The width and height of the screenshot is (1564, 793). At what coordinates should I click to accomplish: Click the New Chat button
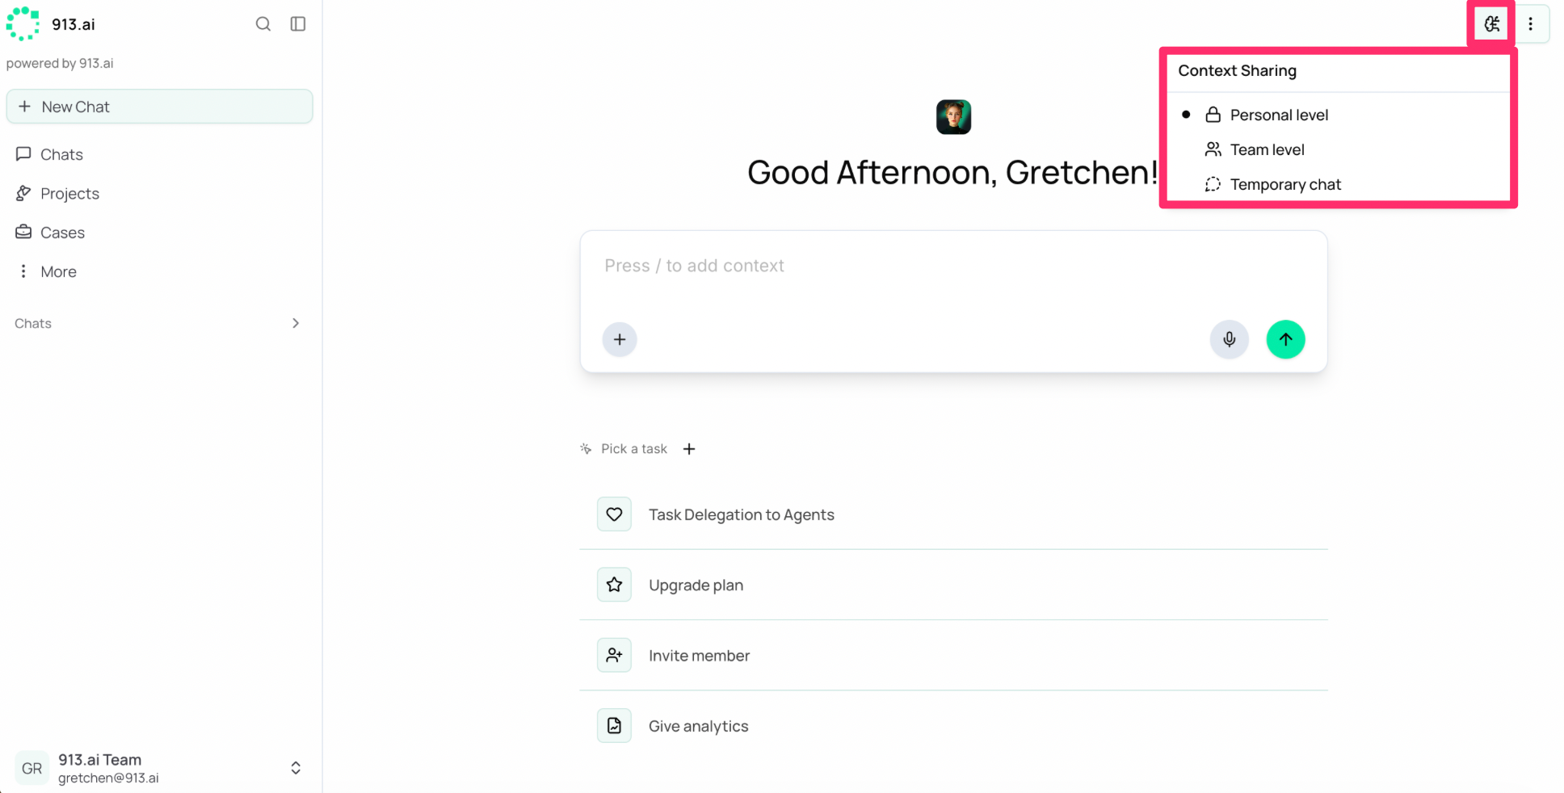(159, 107)
